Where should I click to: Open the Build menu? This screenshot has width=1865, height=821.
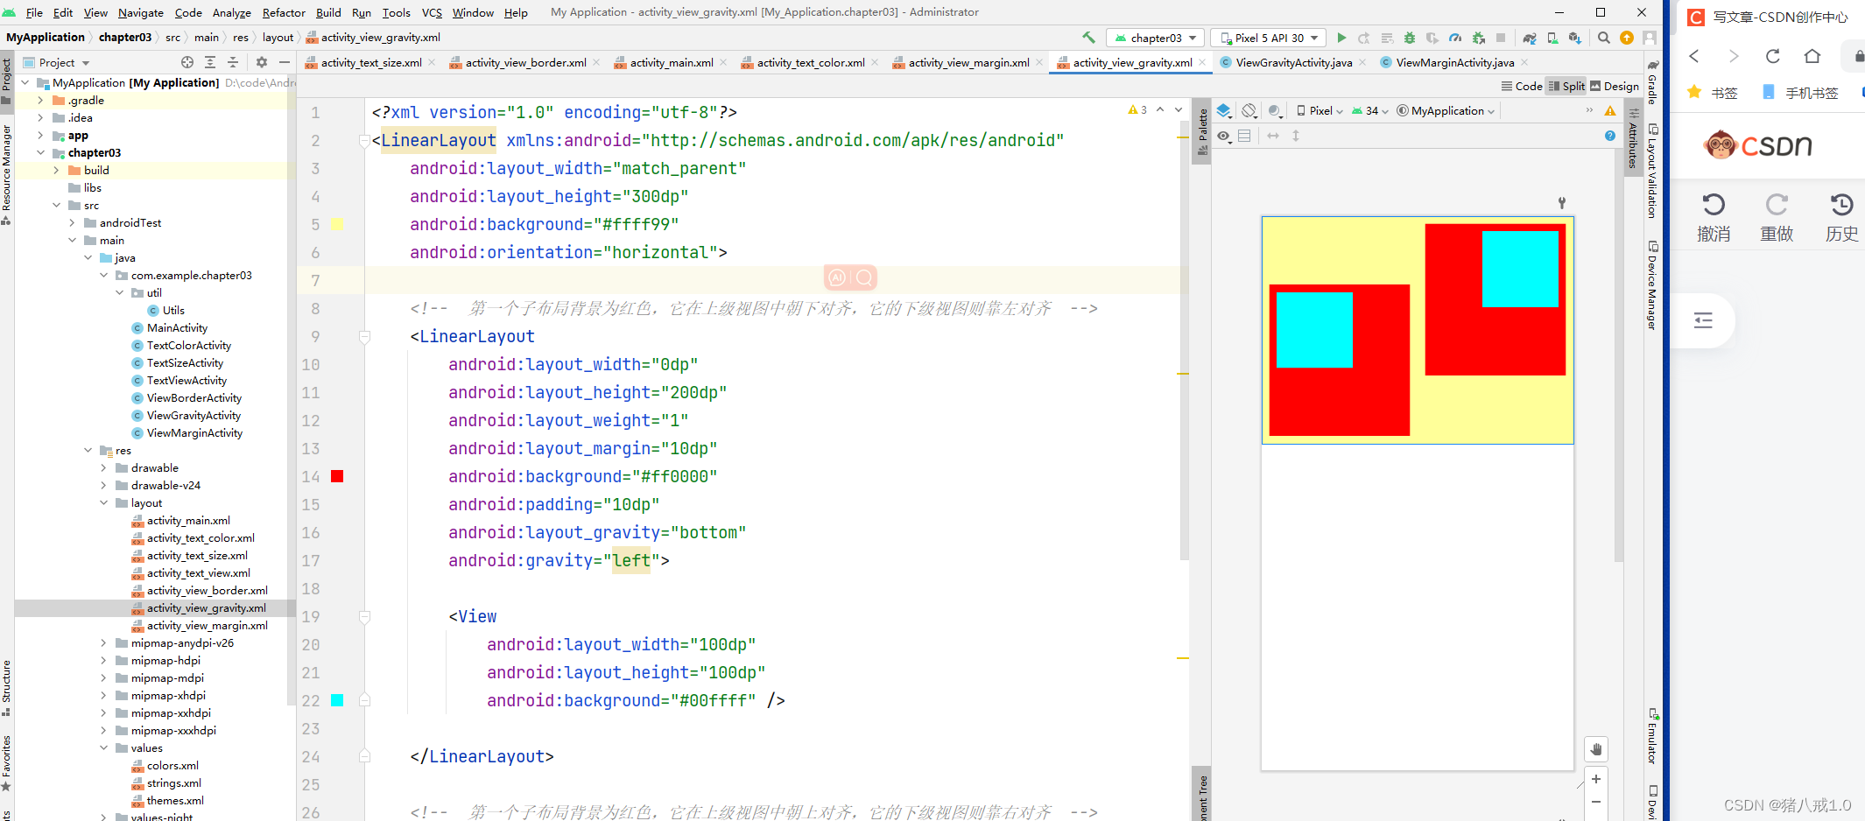coord(328,12)
